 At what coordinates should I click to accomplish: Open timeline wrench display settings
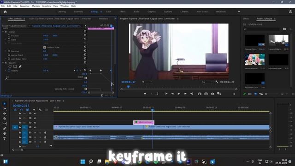coord(40,110)
